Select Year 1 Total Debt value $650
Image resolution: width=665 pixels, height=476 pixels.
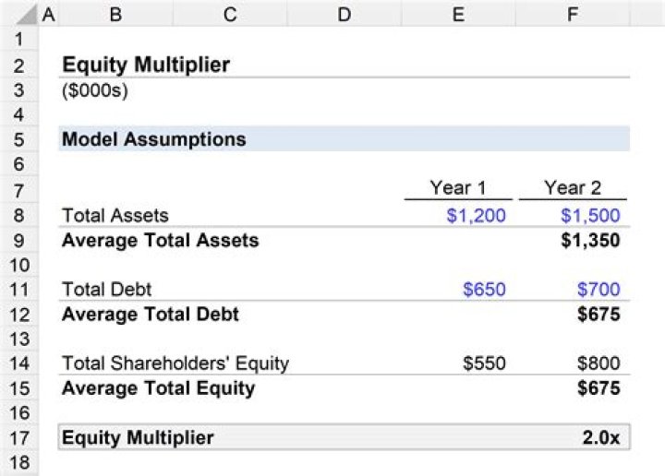[484, 290]
